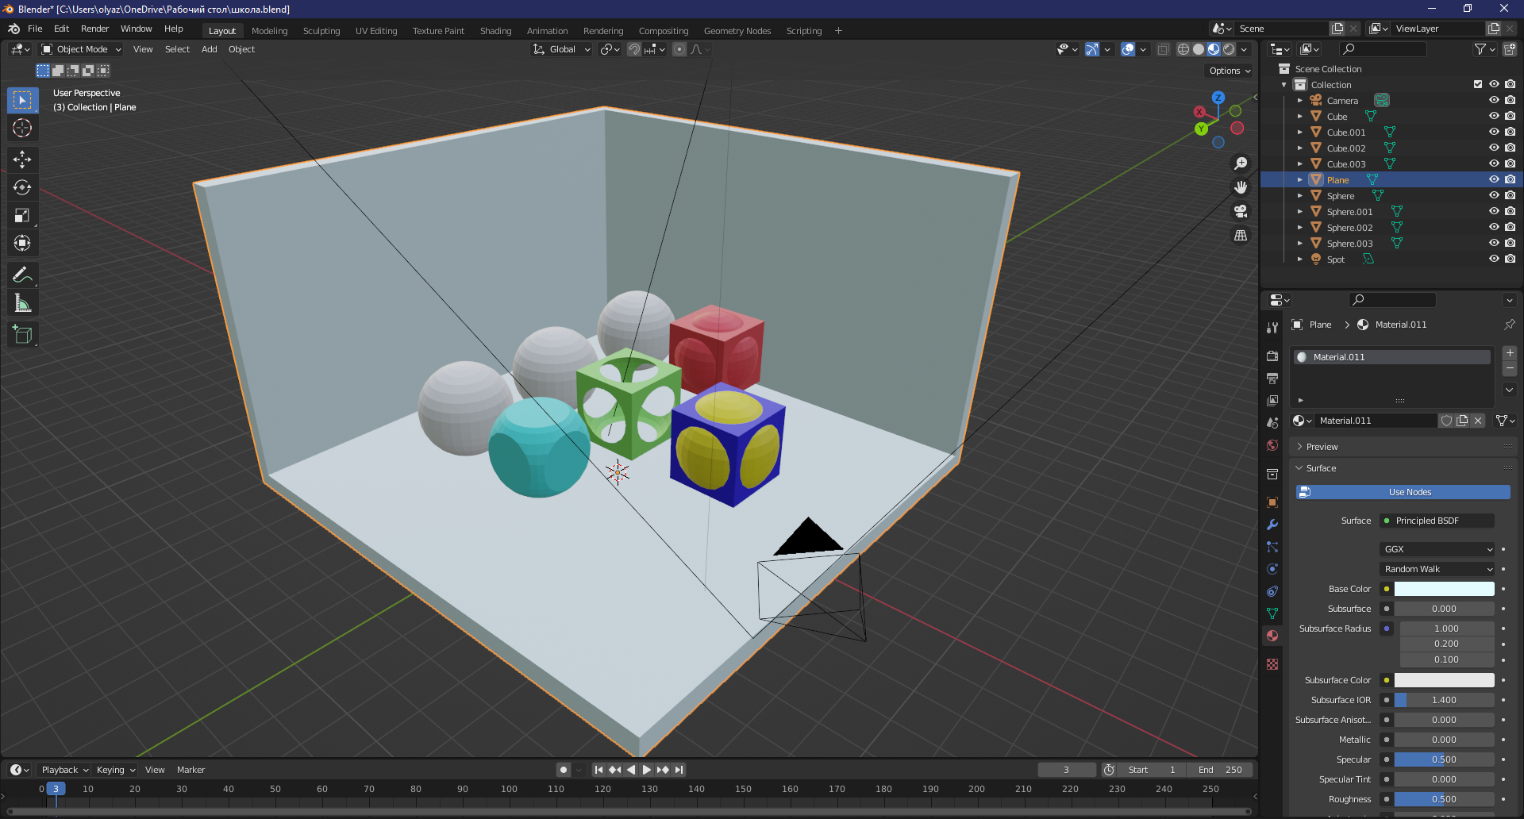Adjust the Roughness slider
The width and height of the screenshot is (1524, 819).
pos(1444,799)
